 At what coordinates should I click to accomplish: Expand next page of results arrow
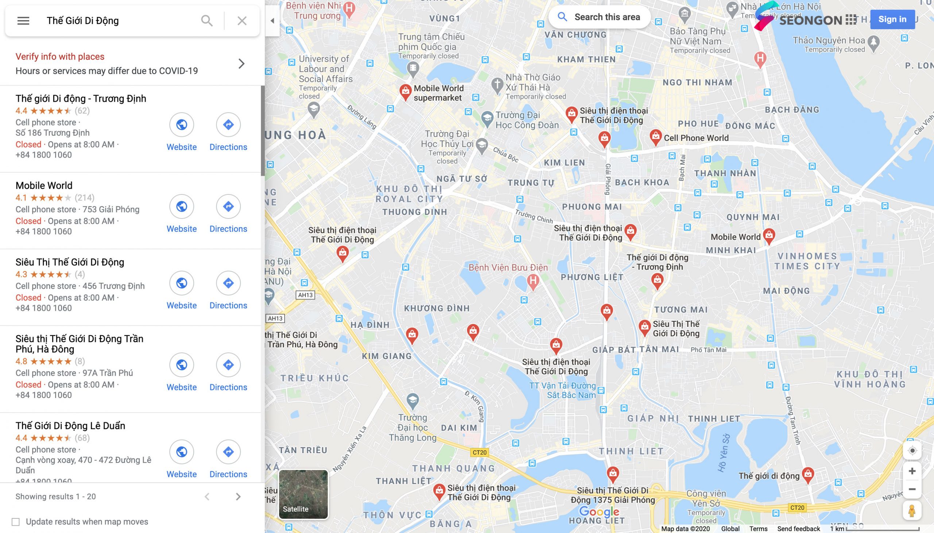tap(238, 495)
